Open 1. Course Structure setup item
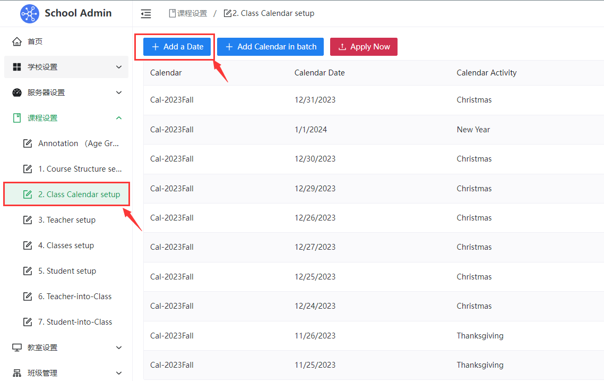604x381 pixels. coord(80,169)
